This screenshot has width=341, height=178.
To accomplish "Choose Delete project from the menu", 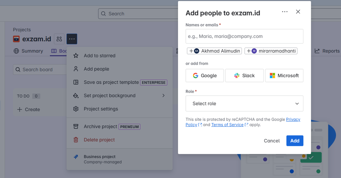I will tap(120, 140).
